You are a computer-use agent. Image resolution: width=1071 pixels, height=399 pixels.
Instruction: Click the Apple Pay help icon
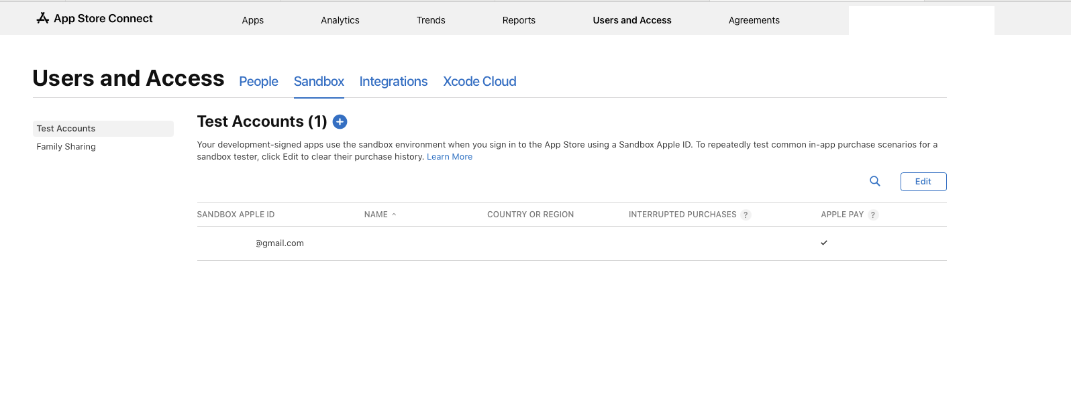873,215
